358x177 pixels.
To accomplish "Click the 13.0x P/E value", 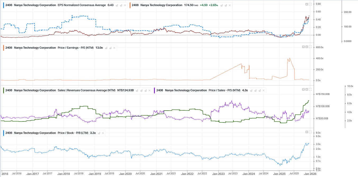I will (x=99, y=48).
